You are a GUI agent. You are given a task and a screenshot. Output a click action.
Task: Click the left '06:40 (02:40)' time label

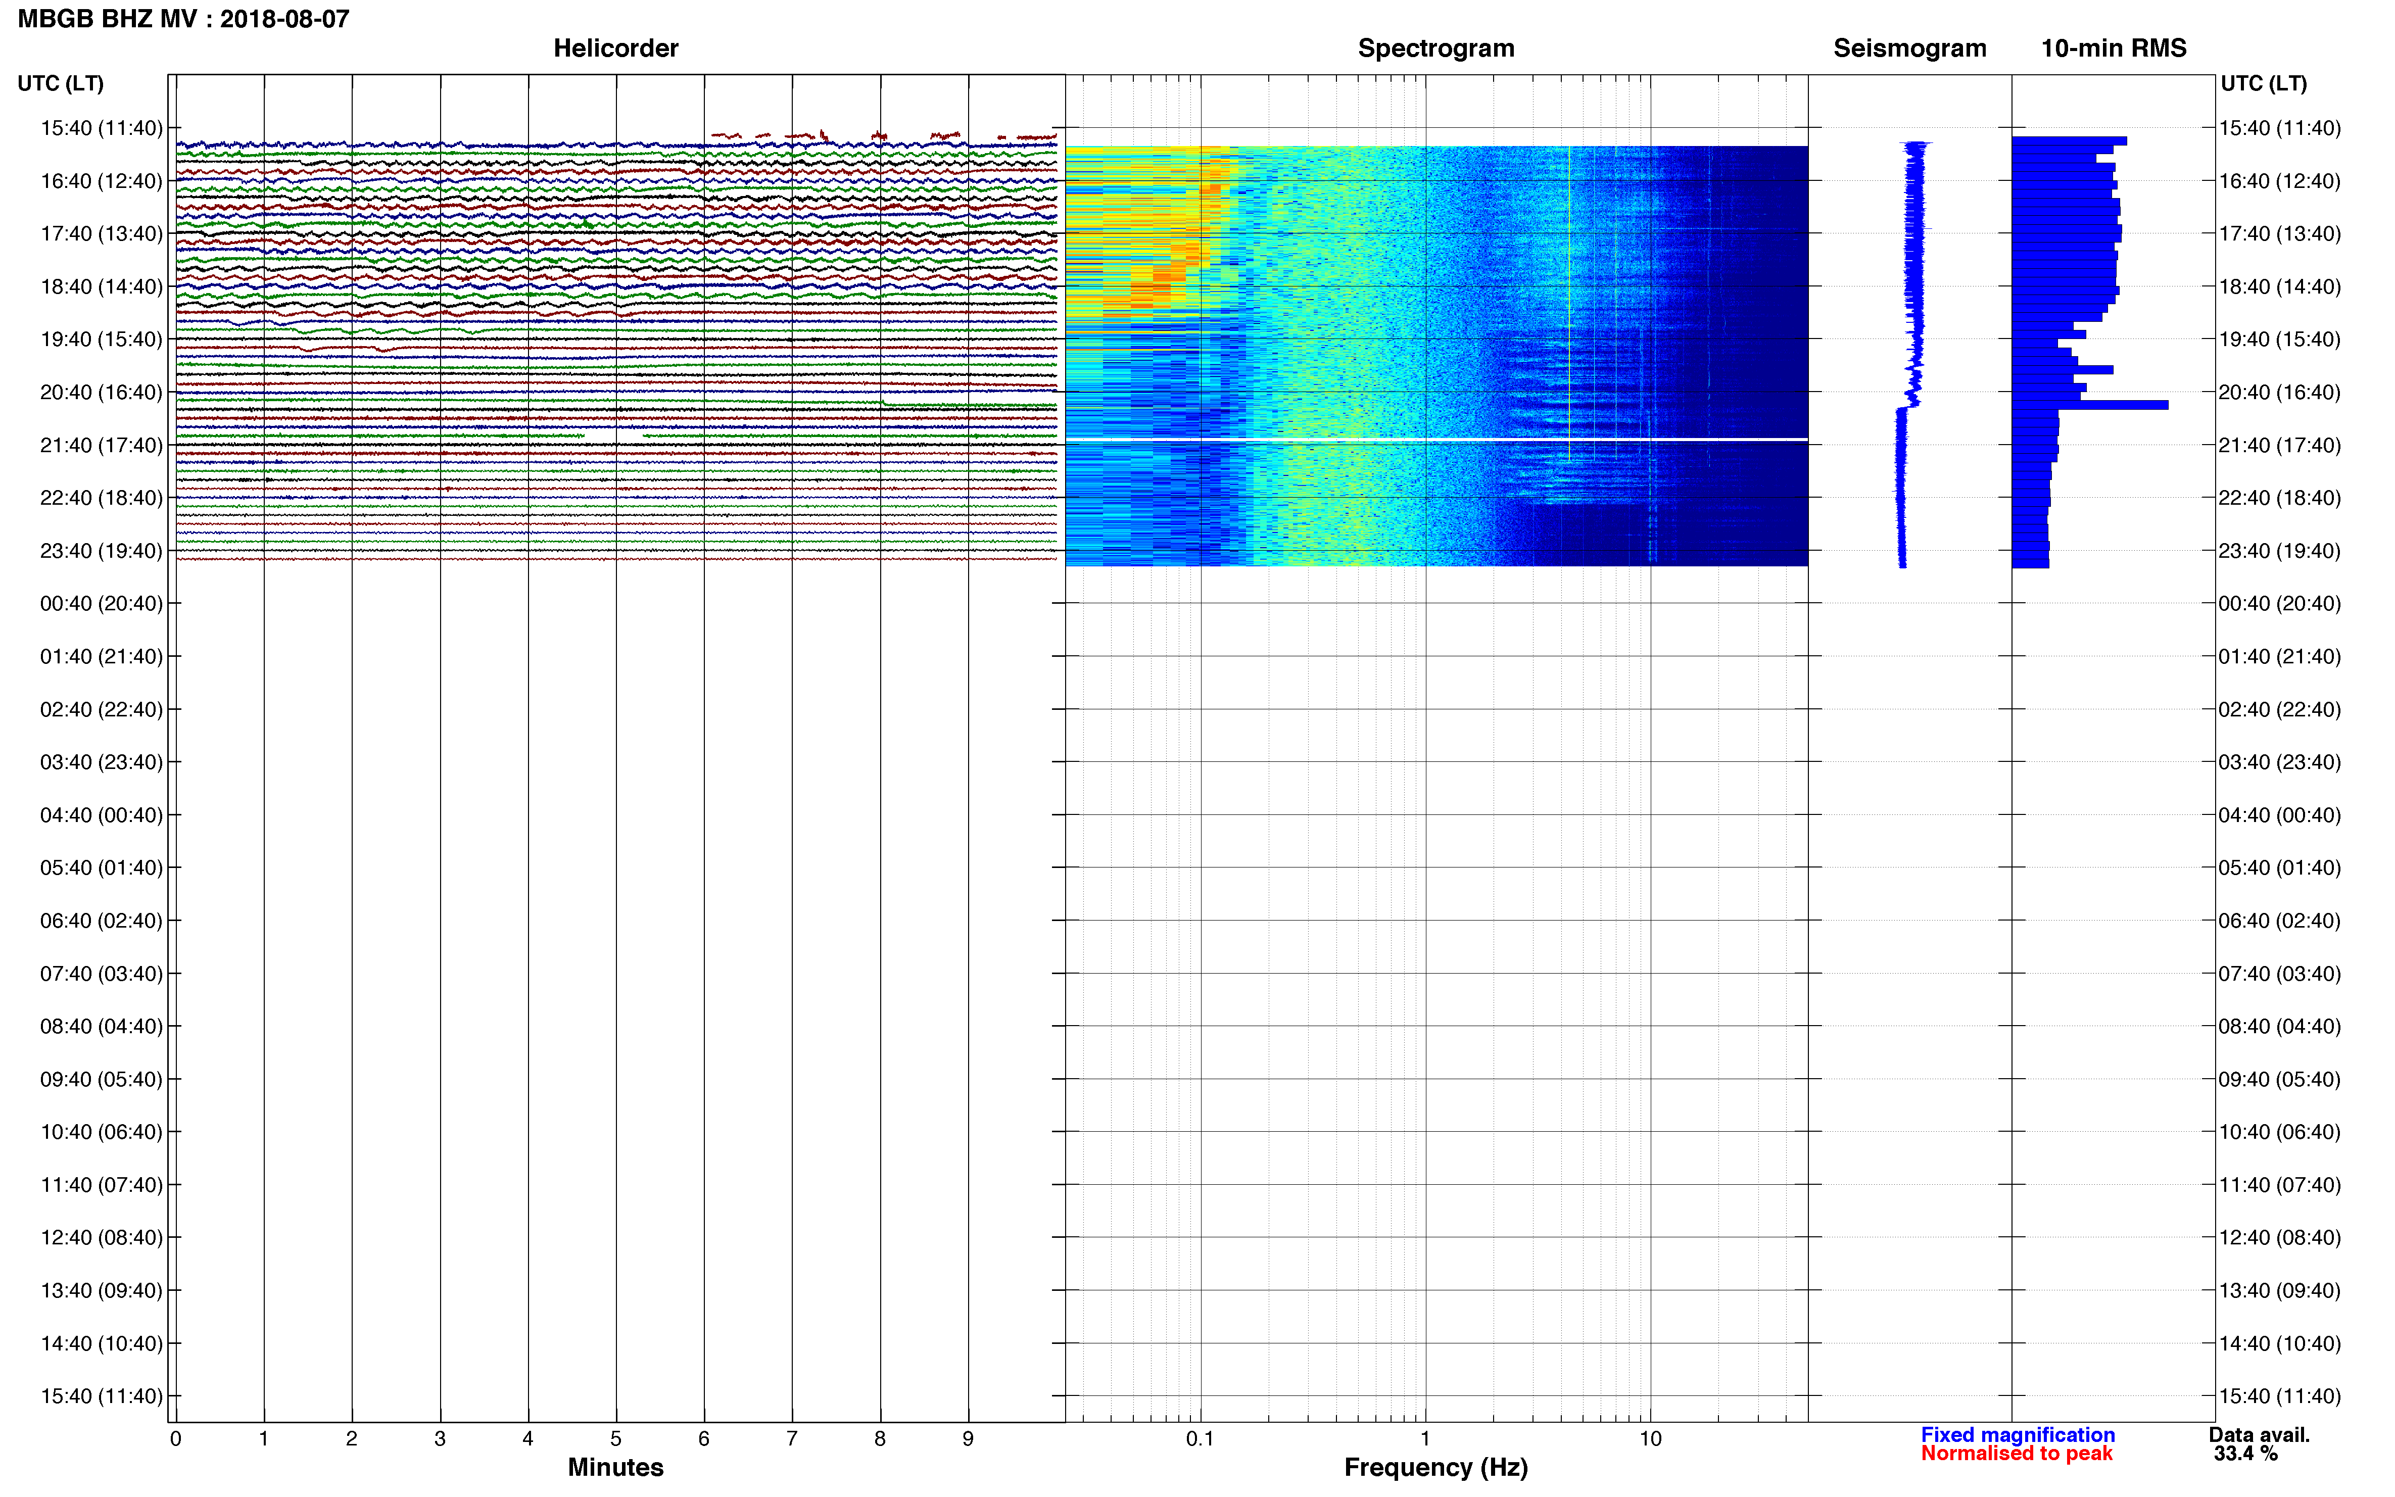(101, 921)
